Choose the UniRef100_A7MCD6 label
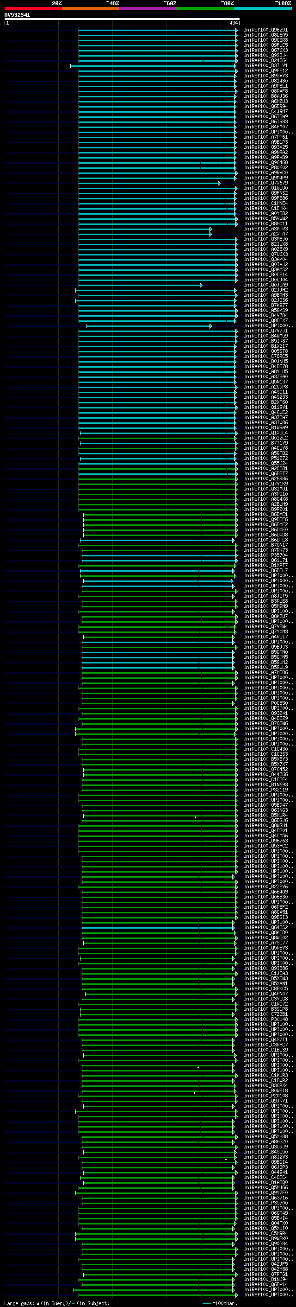 point(265,672)
